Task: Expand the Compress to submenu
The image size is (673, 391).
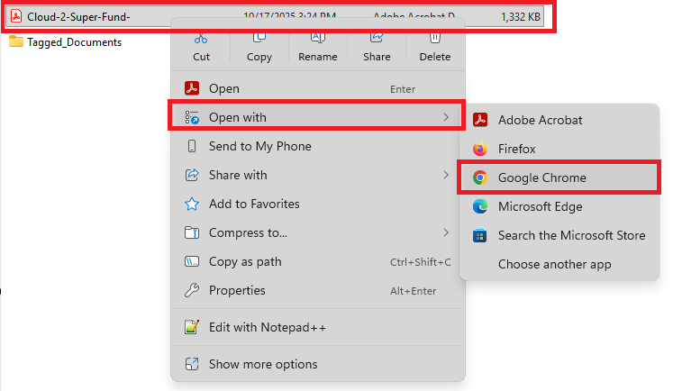Action: [445, 232]
